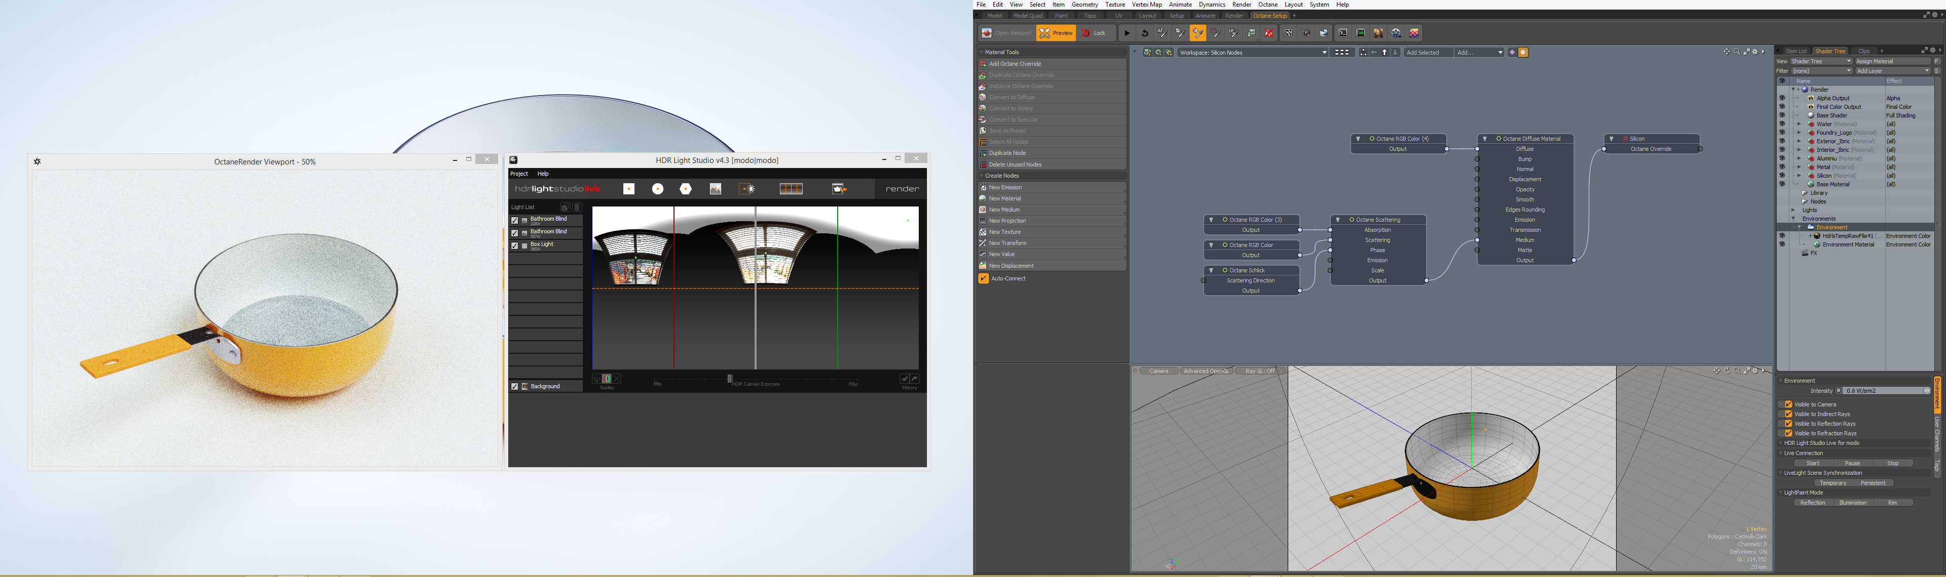Click the HDR Canvas Exposure slider handle

coord(730,379)
